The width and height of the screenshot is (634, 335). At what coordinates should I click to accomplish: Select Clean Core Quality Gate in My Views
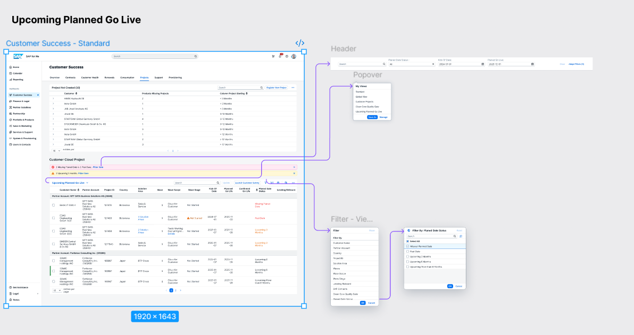[x=367, y=107]
